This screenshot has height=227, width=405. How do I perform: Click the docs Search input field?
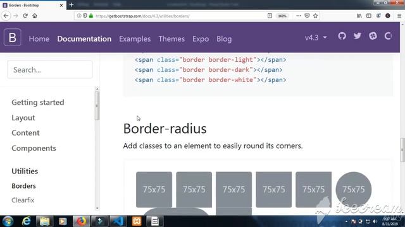coord(49,69)
